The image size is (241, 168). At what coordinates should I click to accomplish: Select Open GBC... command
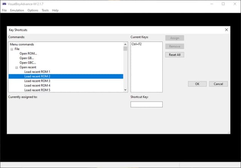coord(27,63)
